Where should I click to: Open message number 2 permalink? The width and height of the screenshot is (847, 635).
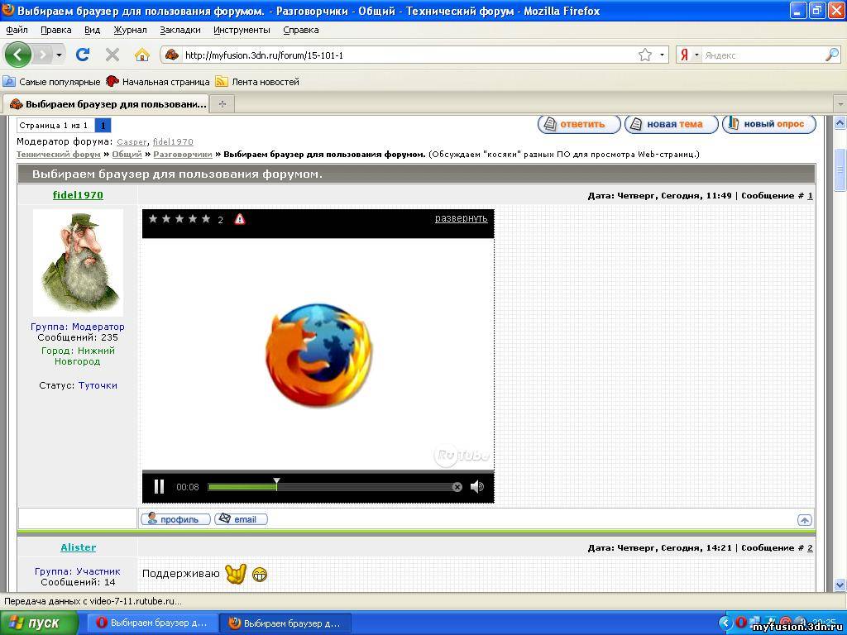pos(810,548)
